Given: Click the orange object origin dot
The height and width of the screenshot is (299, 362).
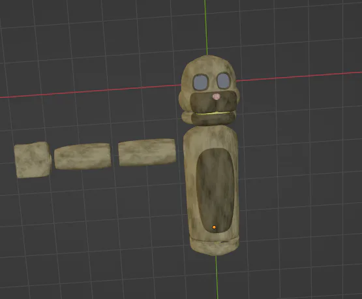Looking at the screenshot, I should (214, 227).
